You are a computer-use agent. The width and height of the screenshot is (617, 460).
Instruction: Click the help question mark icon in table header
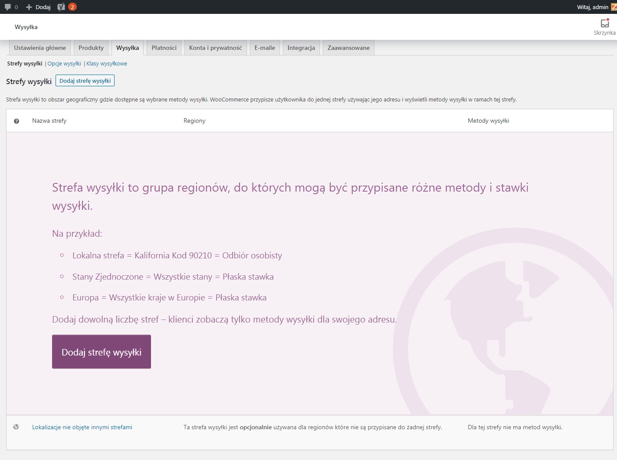point(16,121)
